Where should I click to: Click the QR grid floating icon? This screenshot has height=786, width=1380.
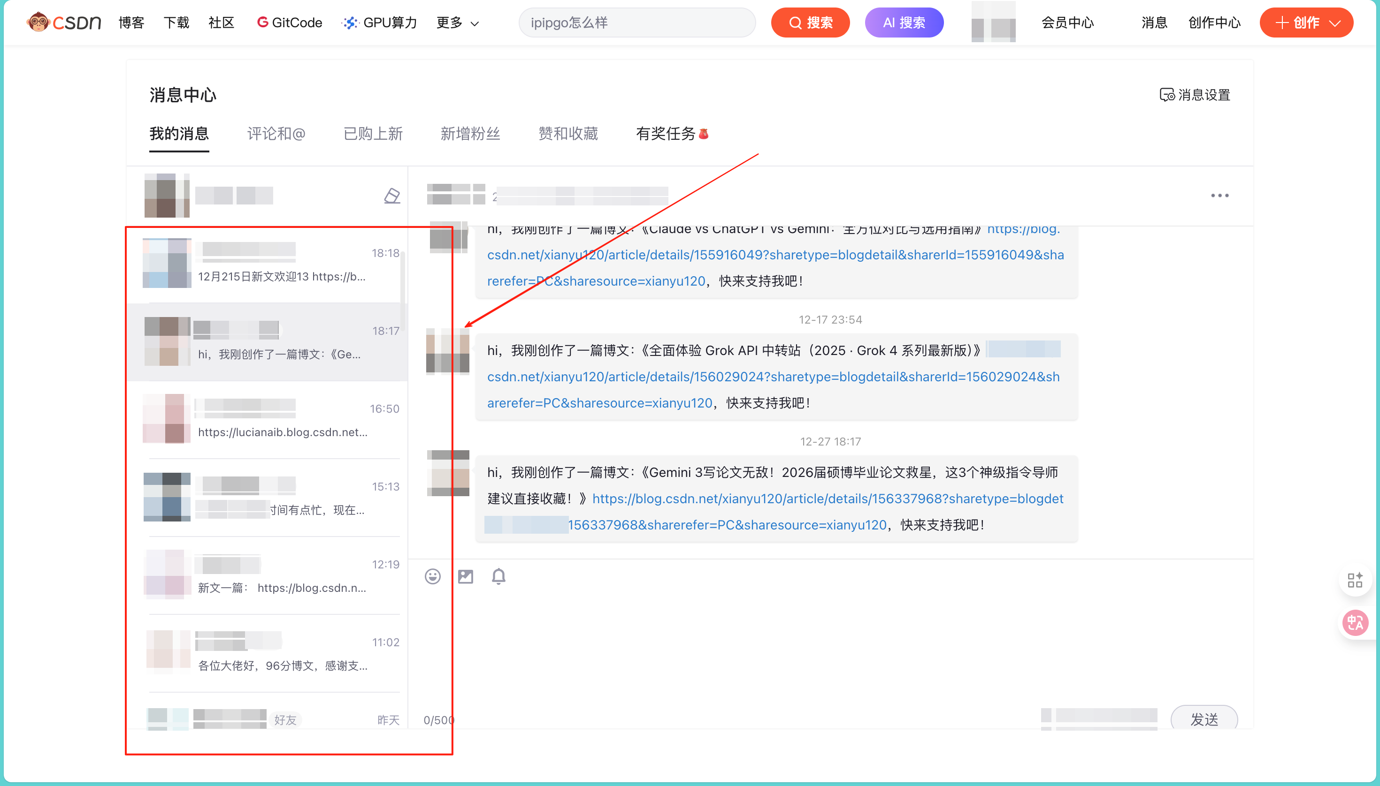(1355, 580)
